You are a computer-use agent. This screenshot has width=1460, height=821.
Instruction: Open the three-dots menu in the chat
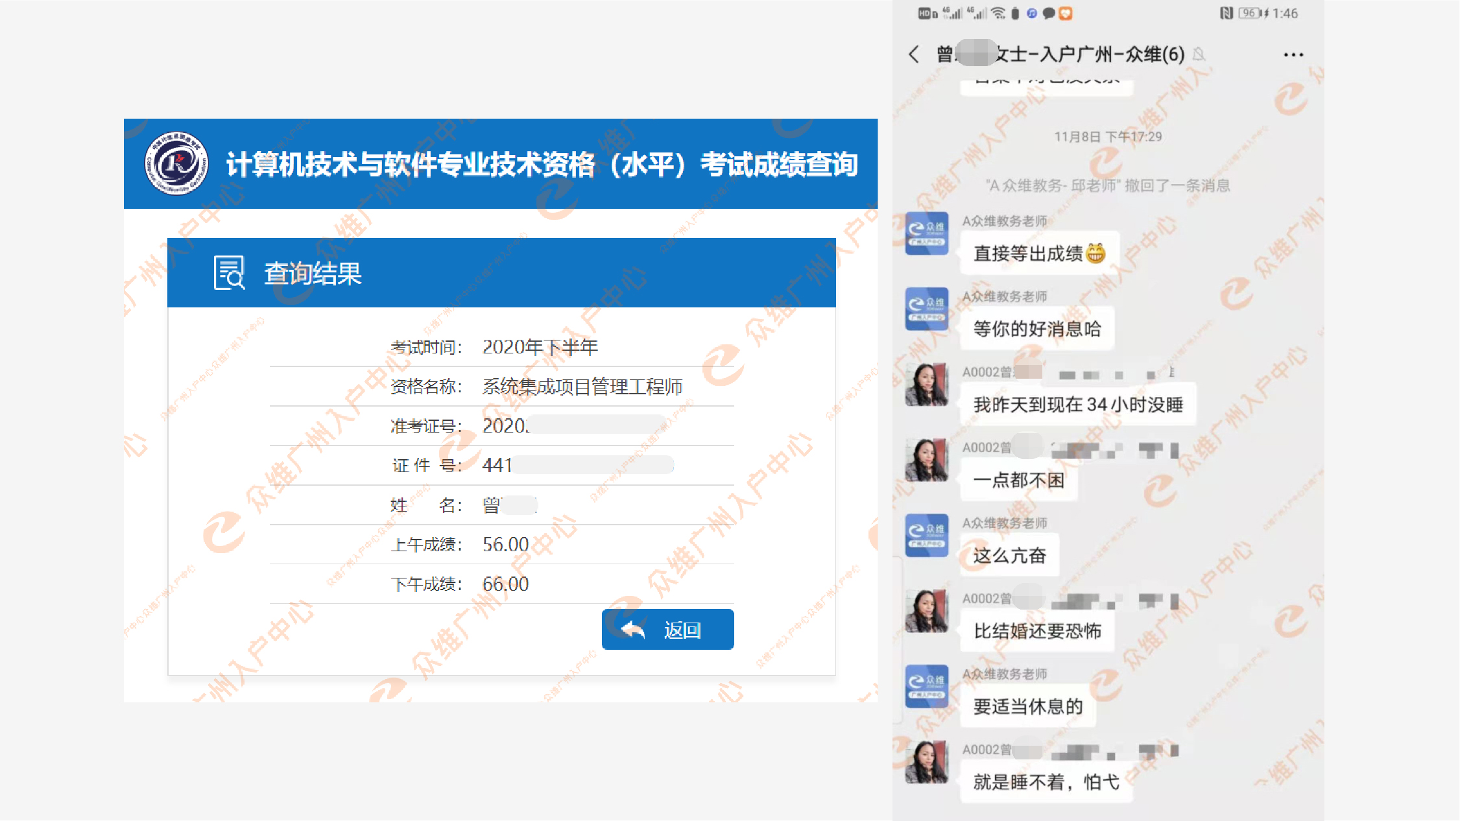tap(1293, 54)
